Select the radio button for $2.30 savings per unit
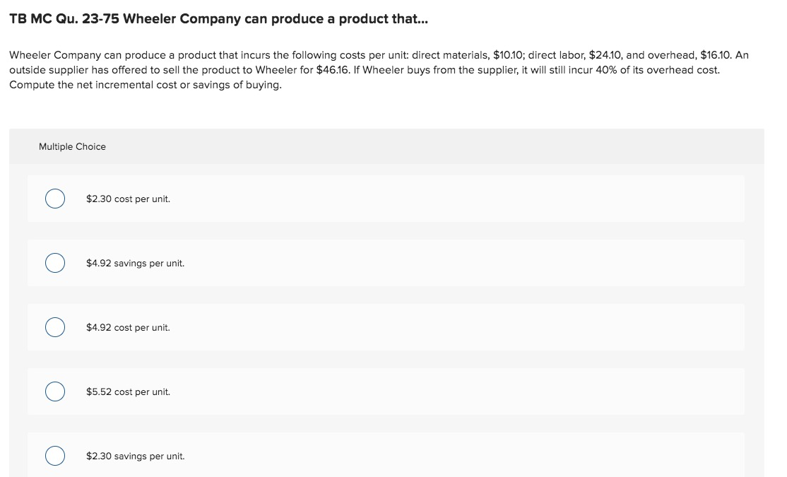Image resolution: width=787 pixels, height=477 pixels. pos(55,457)
